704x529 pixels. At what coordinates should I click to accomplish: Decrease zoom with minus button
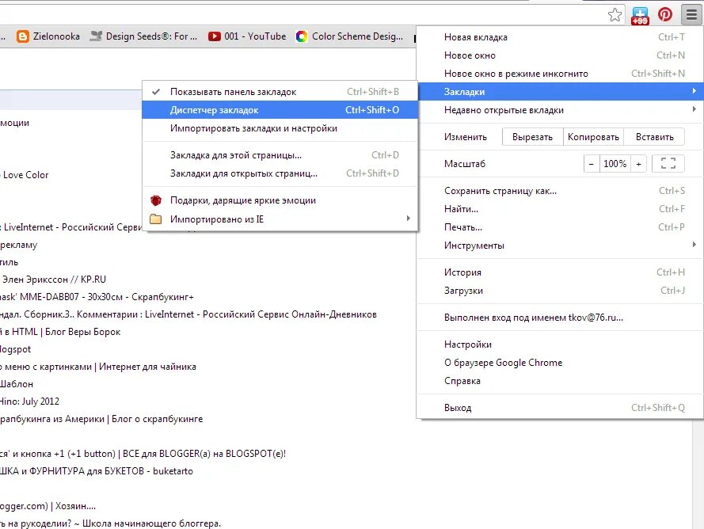pyautogui.click(x=592, y=164)
